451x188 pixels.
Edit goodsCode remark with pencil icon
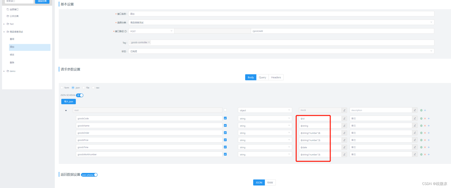tap(415, 119)
